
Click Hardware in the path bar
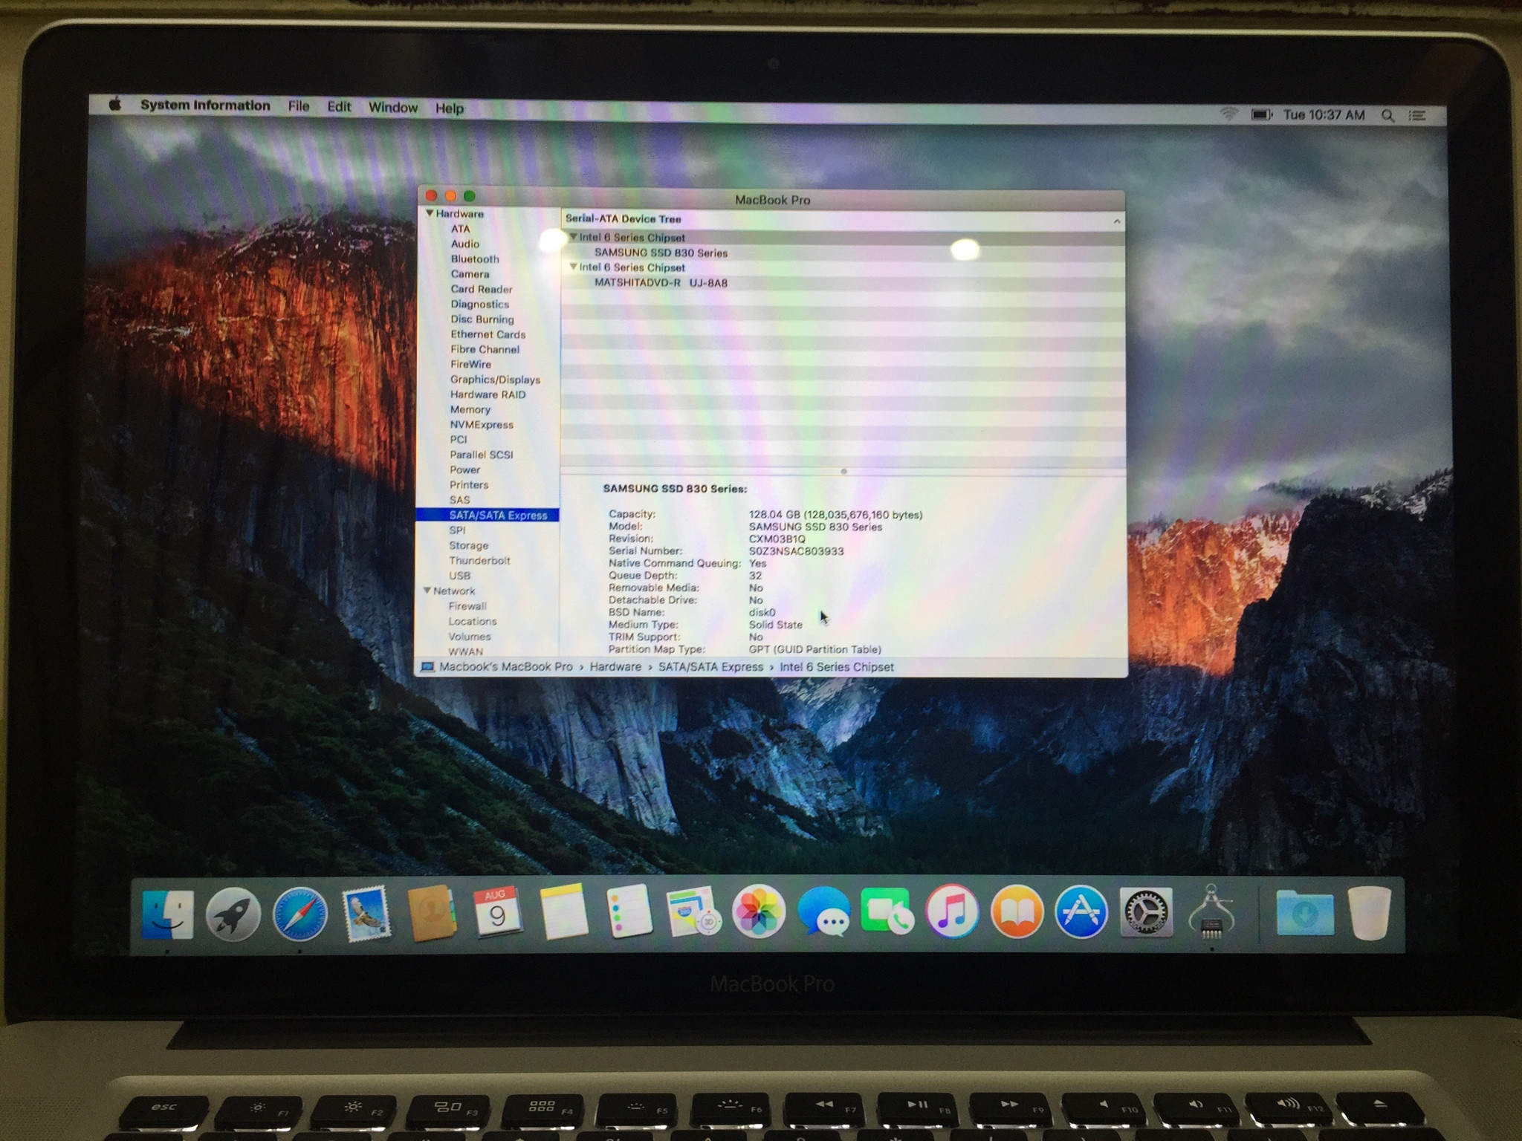[x=615, y=667]
